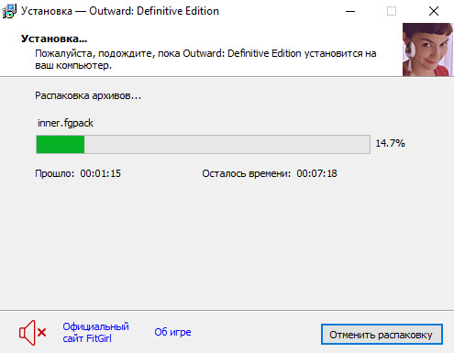This screenshot has height=353, width=454.
Task: Click the 00:01:15 elapsed time value
Action: tap(101, 173)
